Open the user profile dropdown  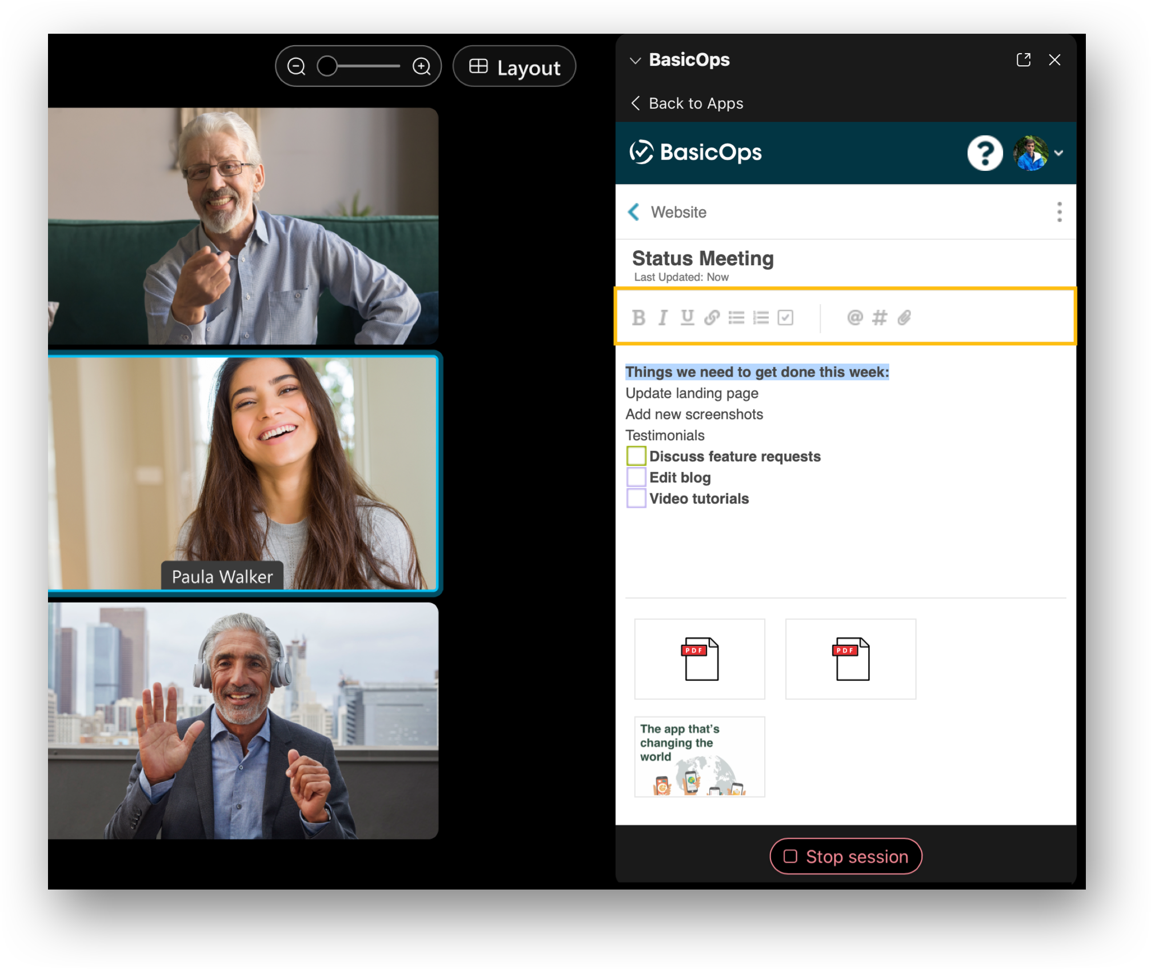click(1058, 153)
